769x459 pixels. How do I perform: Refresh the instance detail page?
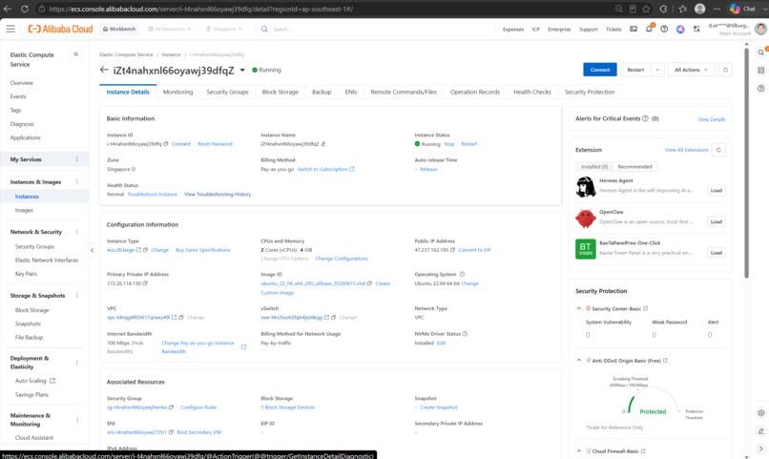click(725, 70)
